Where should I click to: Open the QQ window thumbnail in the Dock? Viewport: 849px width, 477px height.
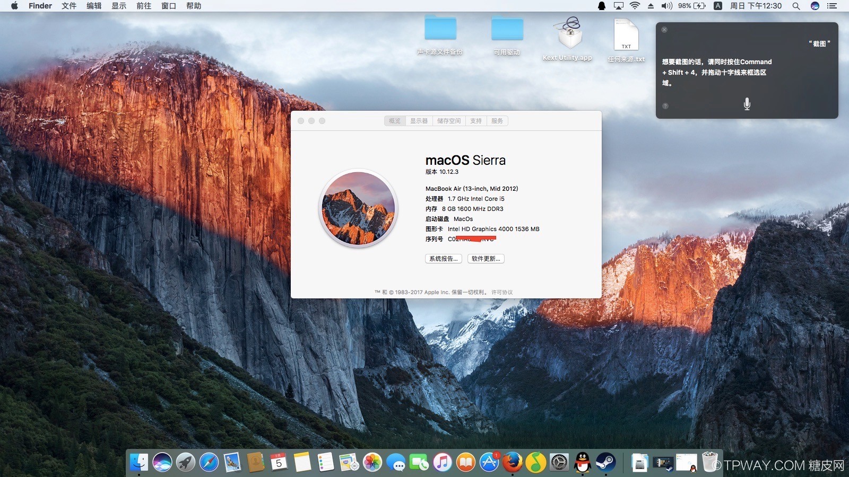[687, 462]
